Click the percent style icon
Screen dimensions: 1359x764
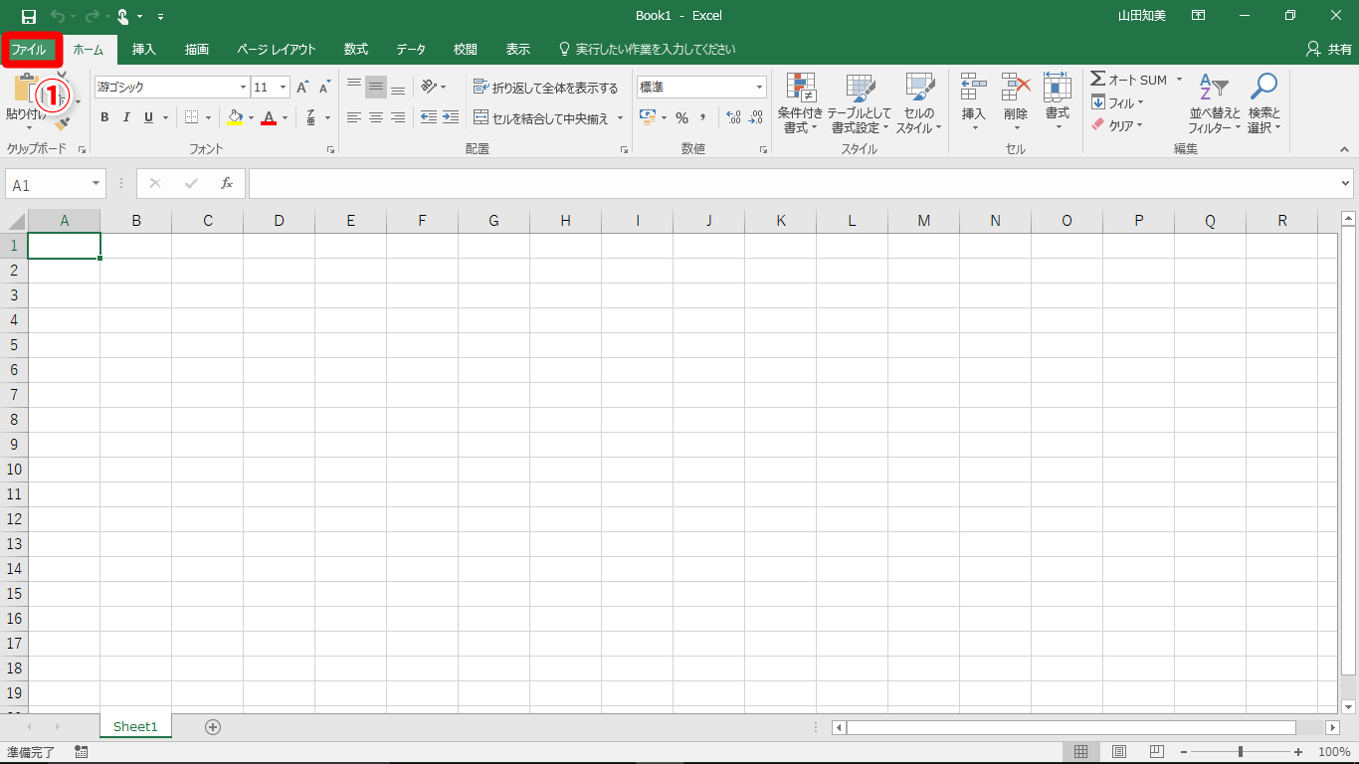pos(681,117)
